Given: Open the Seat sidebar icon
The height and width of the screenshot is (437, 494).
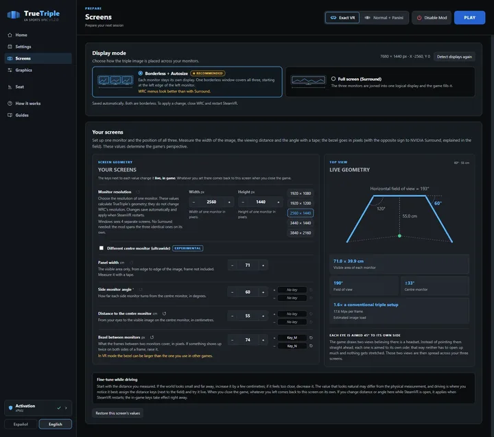Looking at the screenshot, I should pos(10,86).
